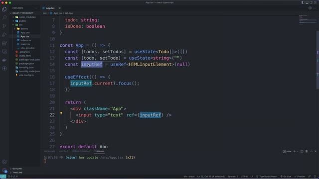
Task: Expand the public folder
Action: pos(20,21)
